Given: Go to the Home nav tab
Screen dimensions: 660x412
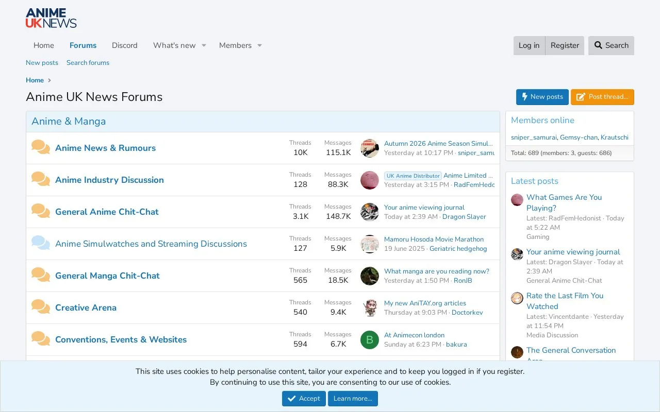Looking at the screenshot, I should tap(44, 45).
